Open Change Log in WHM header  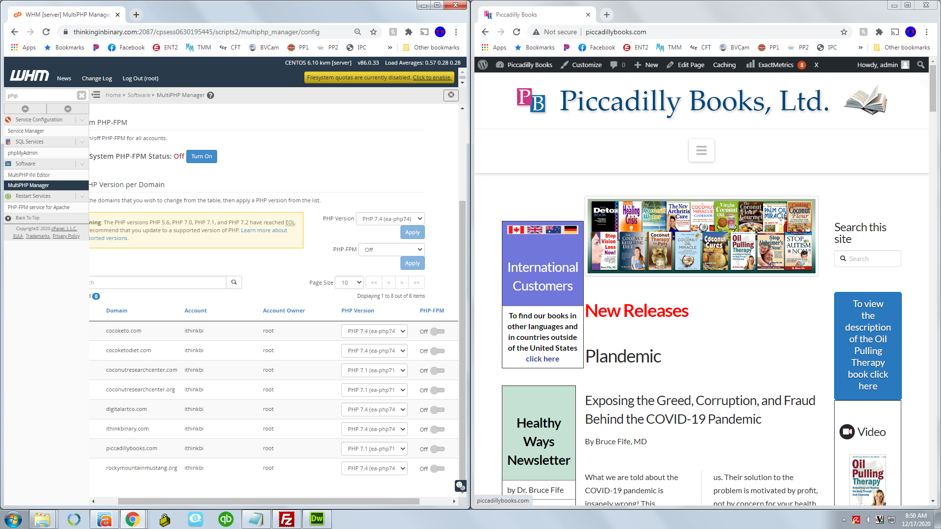(x=97, y=78)
